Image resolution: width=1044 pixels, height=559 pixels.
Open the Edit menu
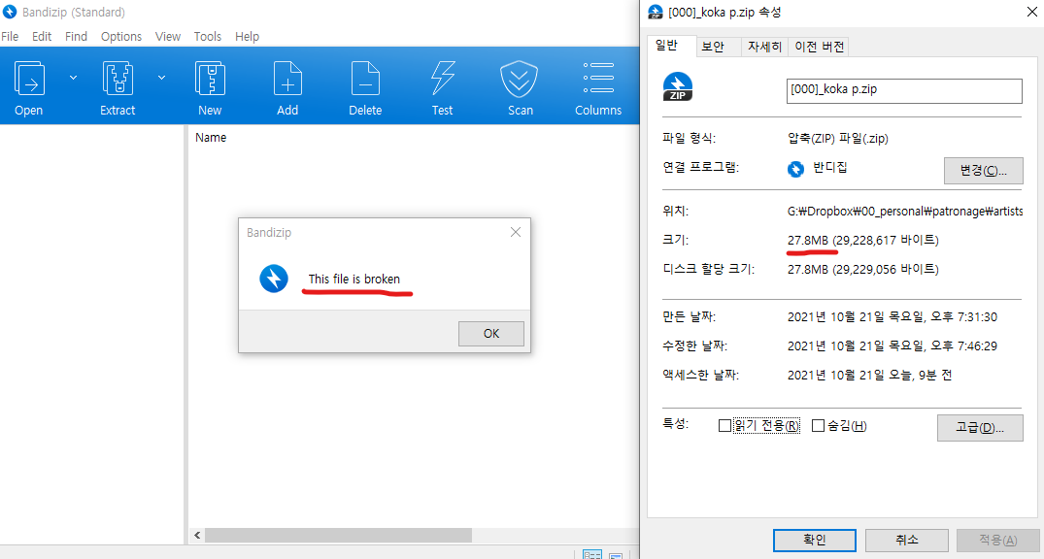tap(42, 37)
